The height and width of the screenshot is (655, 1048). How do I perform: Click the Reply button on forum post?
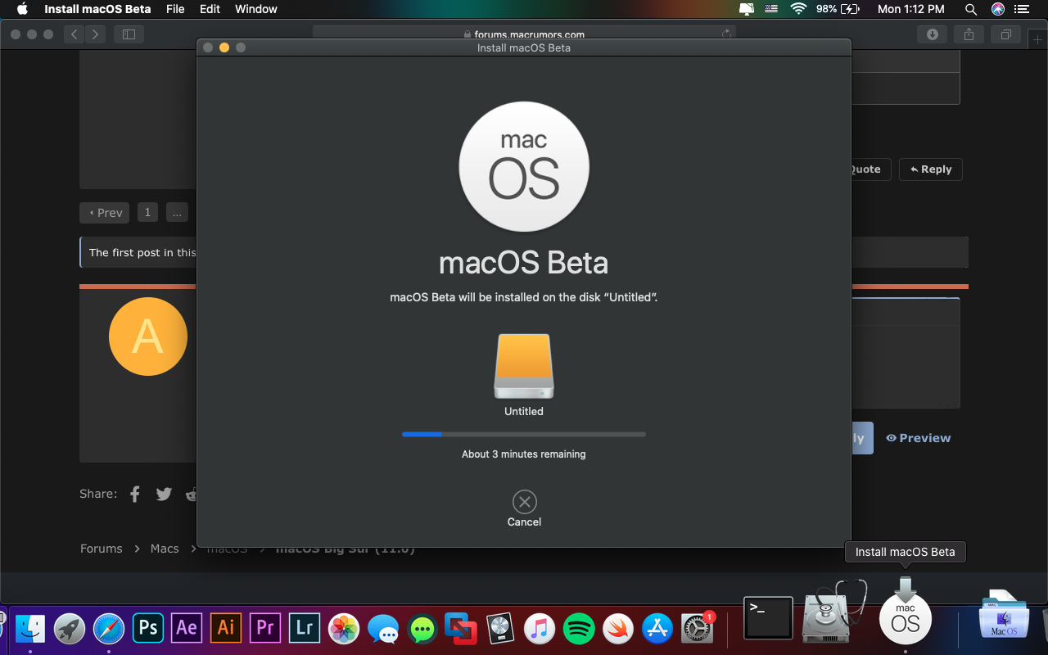(x=931, y=169)
